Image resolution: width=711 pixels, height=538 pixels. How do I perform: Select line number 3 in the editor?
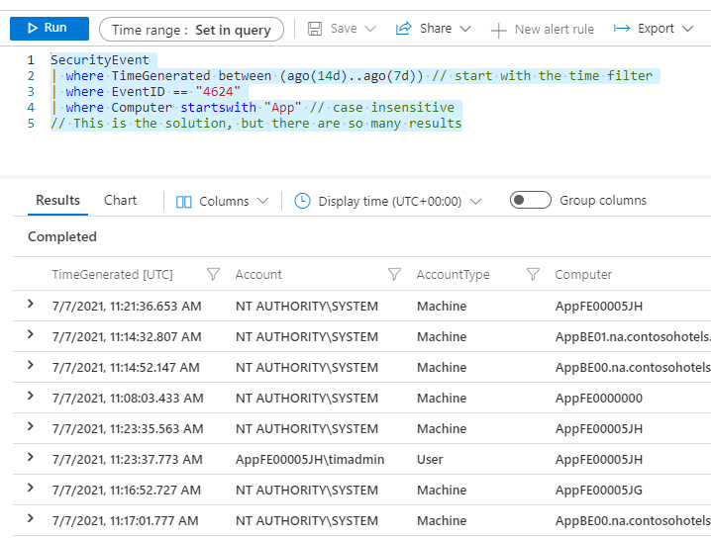click(x=31, y=91)
